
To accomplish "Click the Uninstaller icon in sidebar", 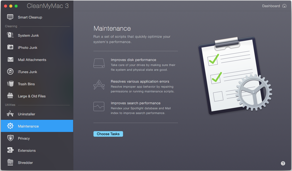I will click(x=10, y=114).
